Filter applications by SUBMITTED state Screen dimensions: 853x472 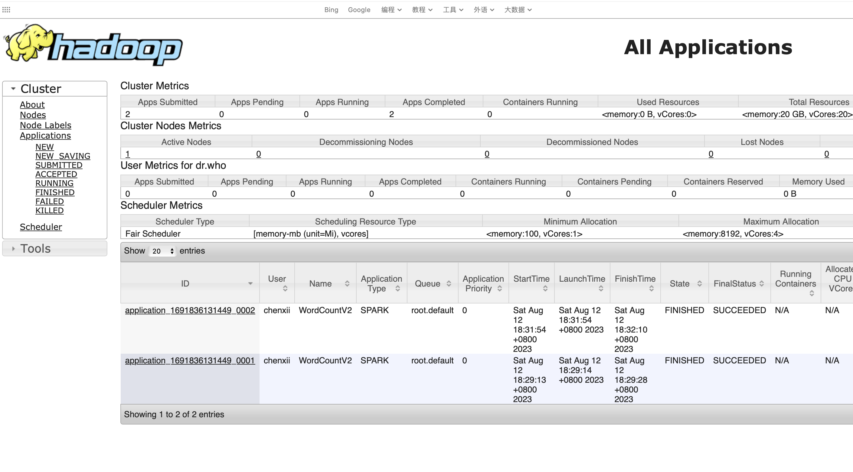(59, 165)
